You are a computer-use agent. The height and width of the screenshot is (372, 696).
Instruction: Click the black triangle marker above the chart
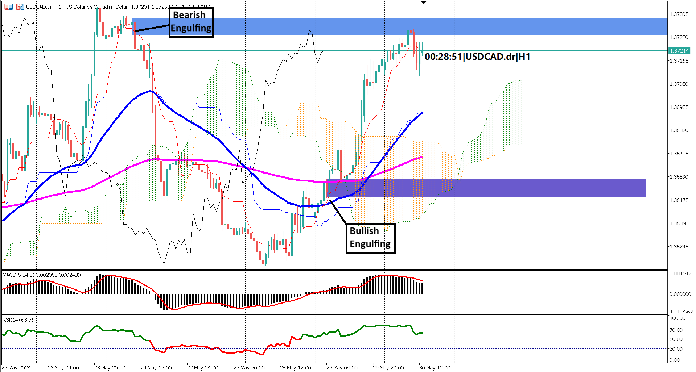click(x=424, y=2)
